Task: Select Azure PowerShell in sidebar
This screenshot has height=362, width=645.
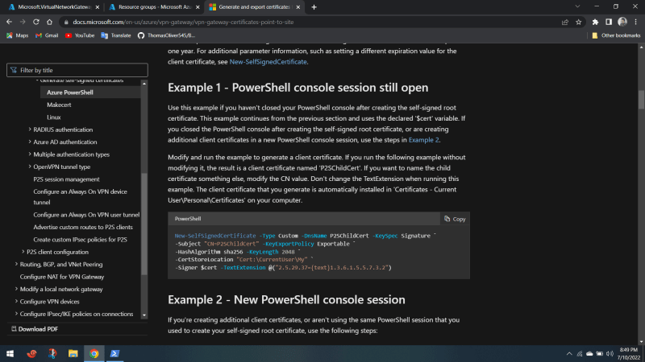Action: 70,93
